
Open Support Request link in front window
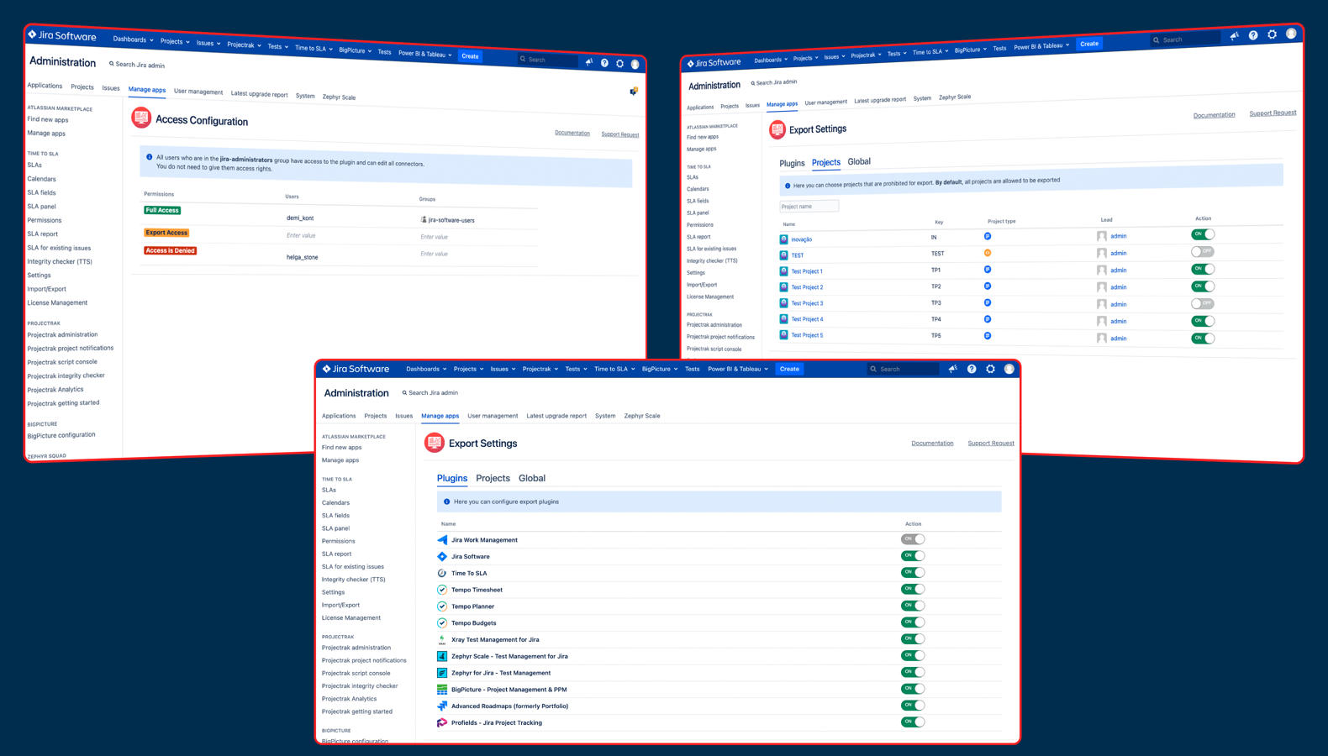point(991,443)
